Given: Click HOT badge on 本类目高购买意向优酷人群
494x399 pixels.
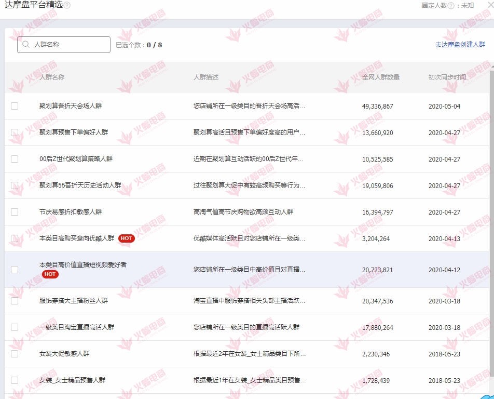Looking at the screenshot, I should click(x=126, y=238).
